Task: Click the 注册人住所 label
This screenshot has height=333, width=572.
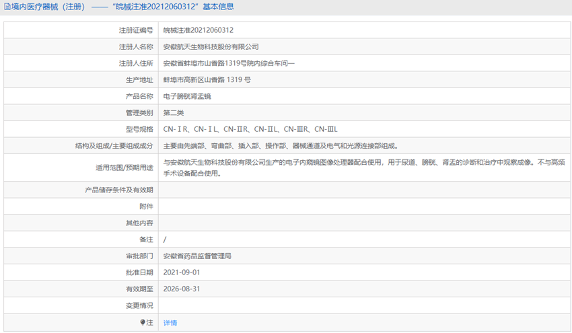Action: coord(136,63)
